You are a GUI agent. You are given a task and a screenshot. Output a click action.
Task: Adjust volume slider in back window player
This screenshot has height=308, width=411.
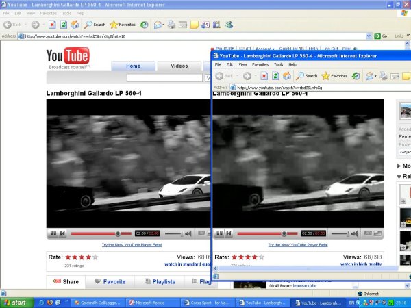(x=174, y=233)
